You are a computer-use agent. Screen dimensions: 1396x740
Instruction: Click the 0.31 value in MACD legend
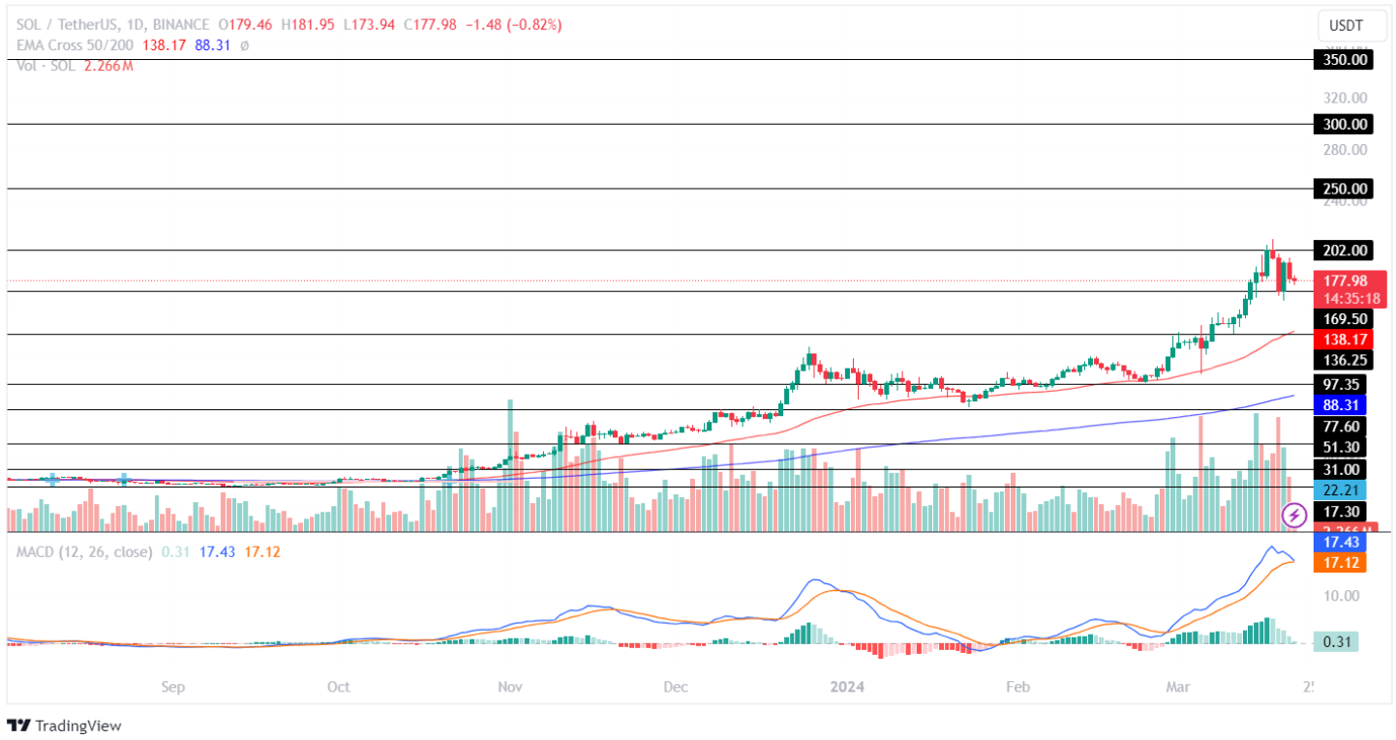[175, 552]
